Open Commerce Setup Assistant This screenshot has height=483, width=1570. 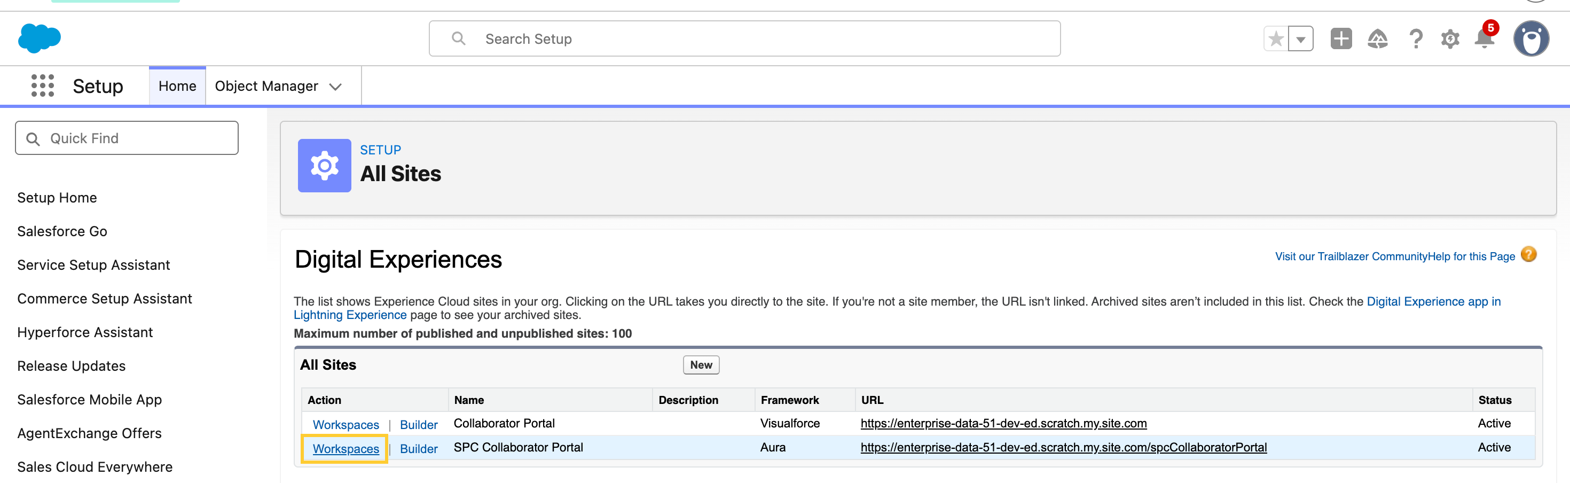tap(105, 298)
